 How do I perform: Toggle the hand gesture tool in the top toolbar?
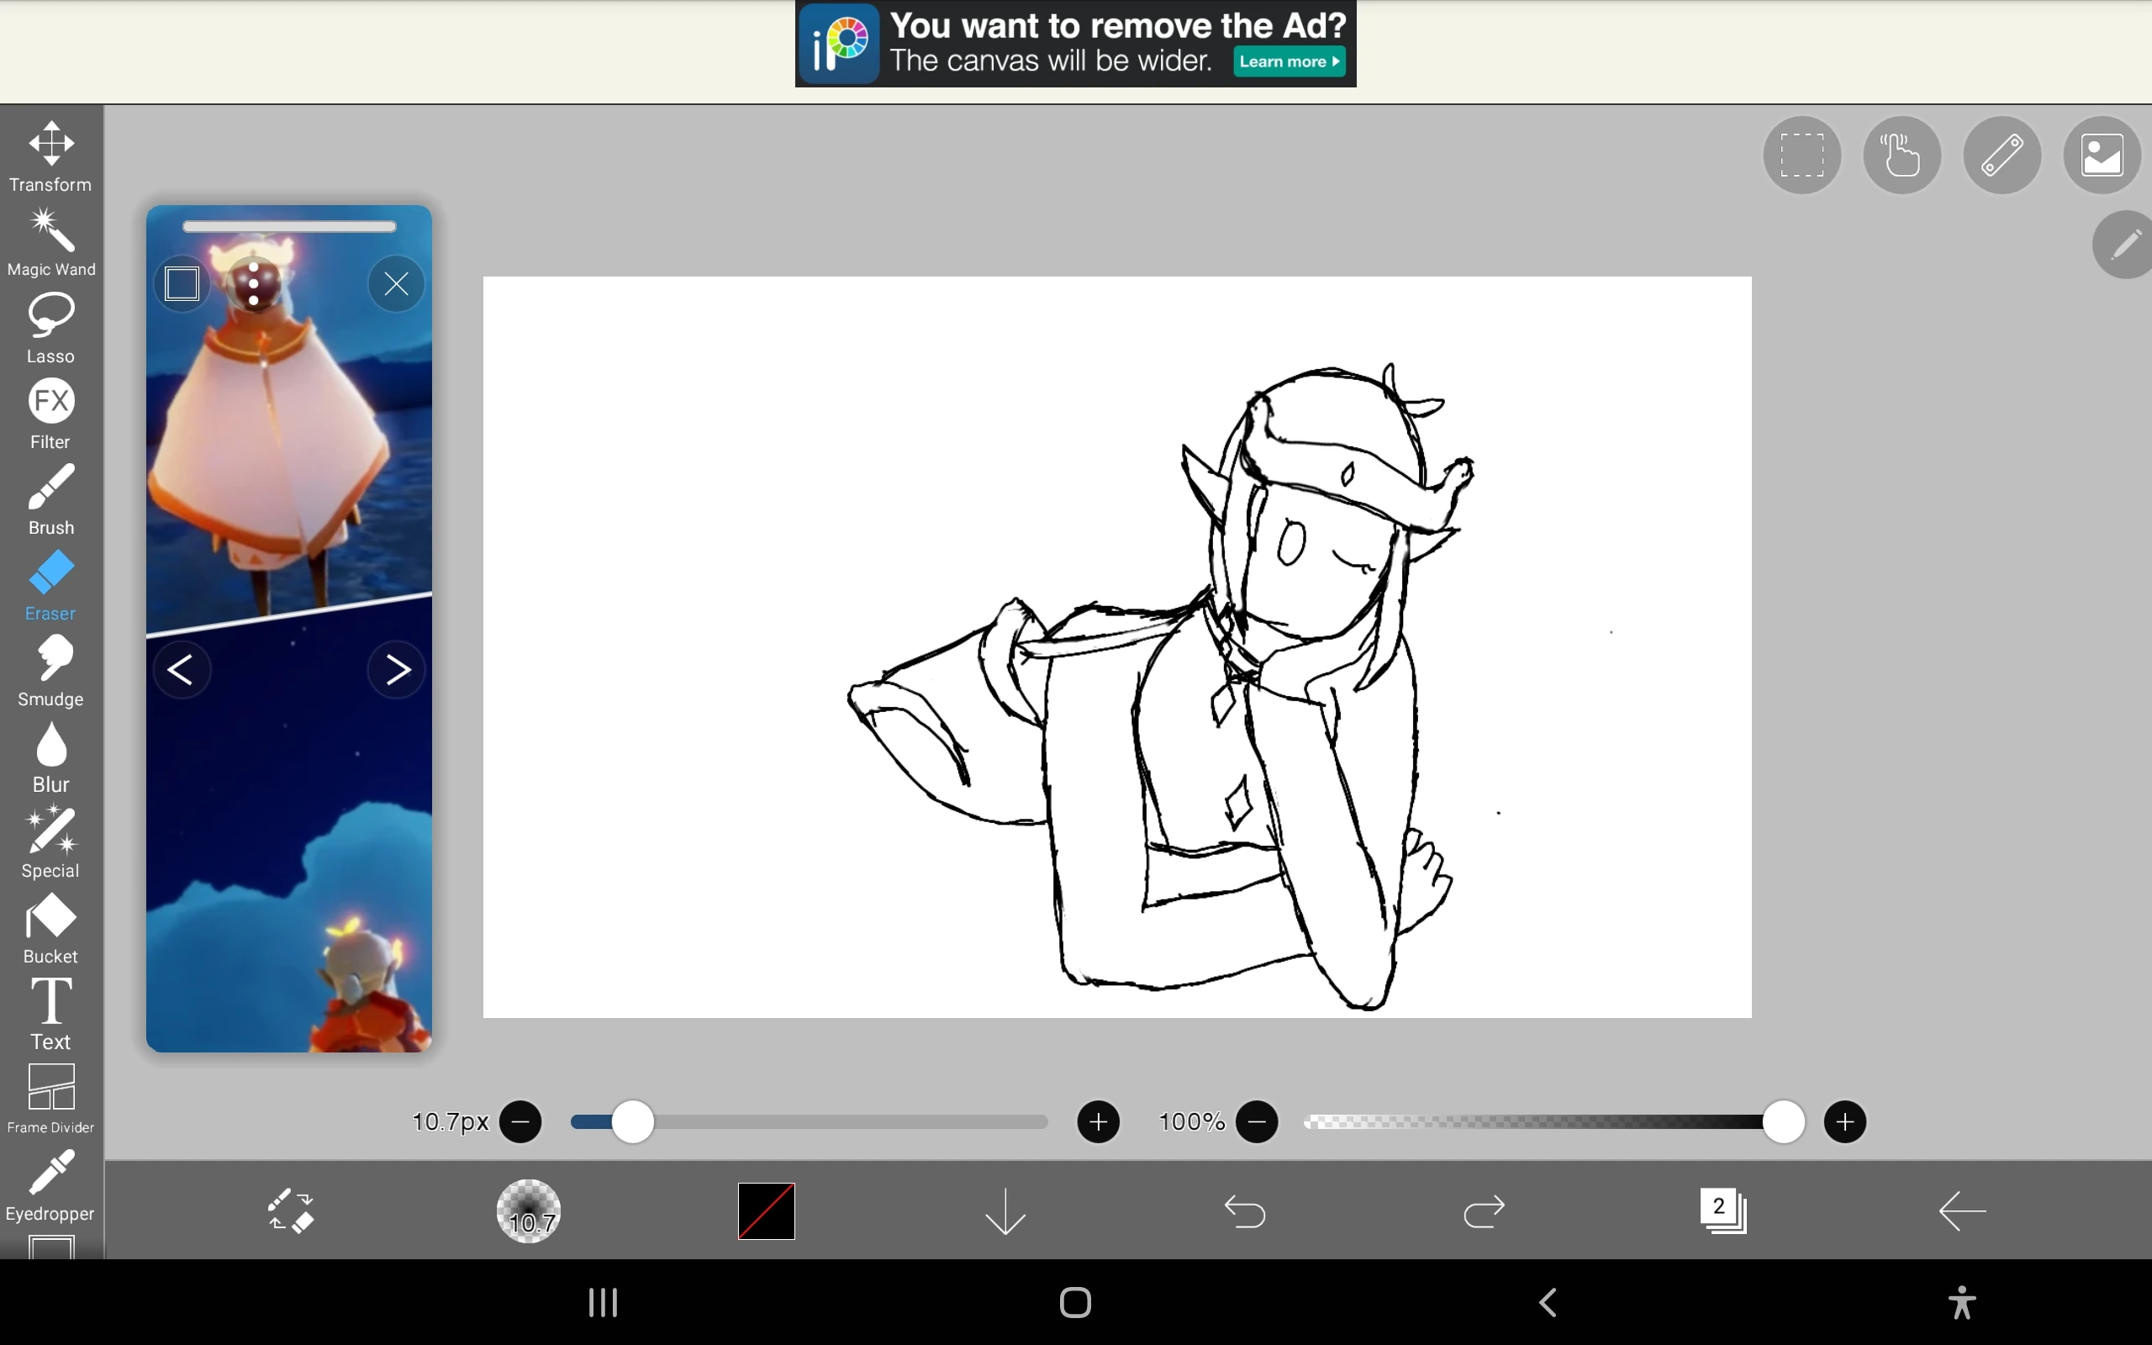1901,155
